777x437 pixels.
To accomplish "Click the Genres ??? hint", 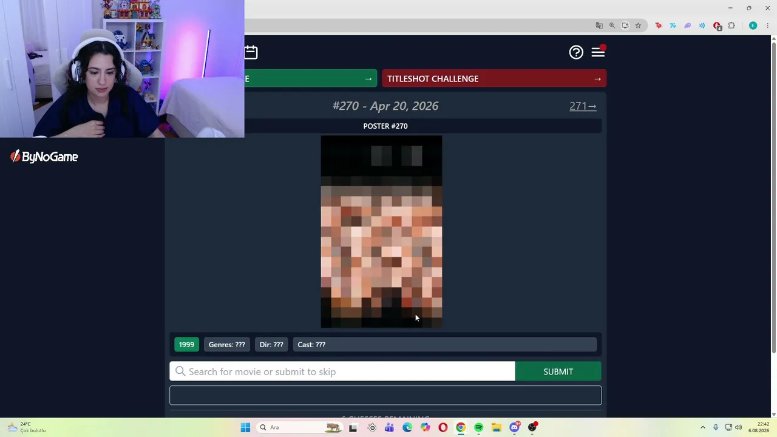I will tap(227, 345).
